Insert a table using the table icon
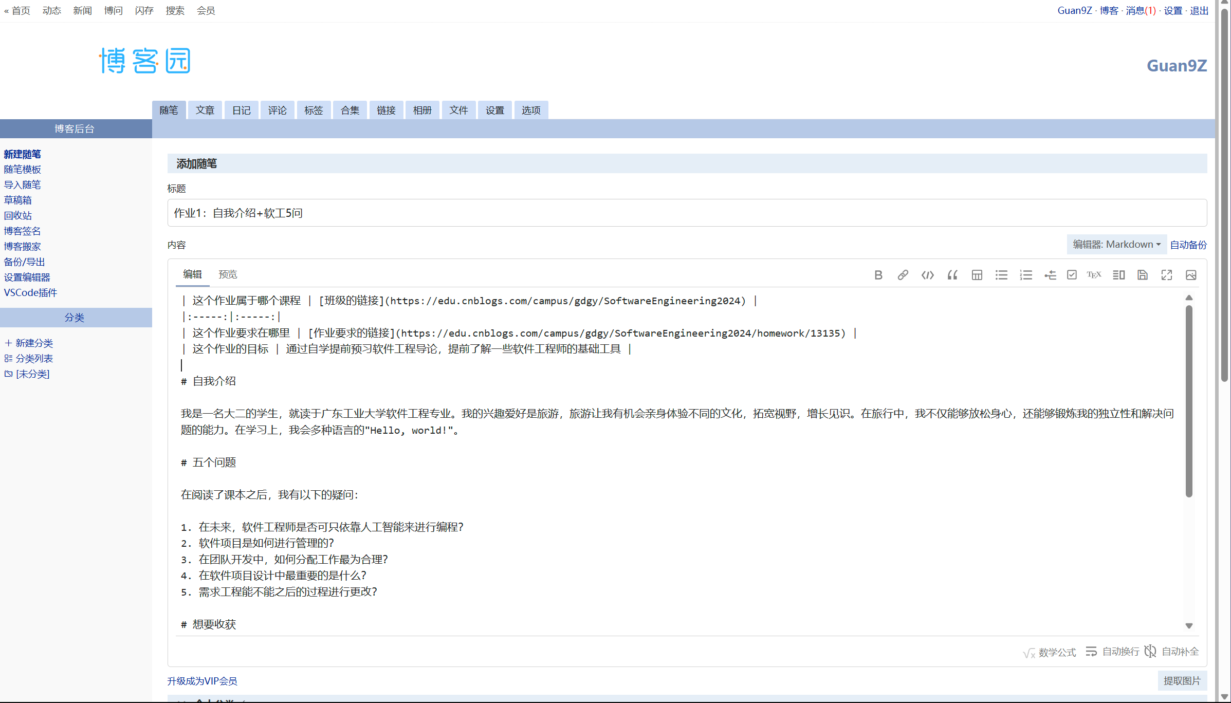 click(x=977, y=275)
